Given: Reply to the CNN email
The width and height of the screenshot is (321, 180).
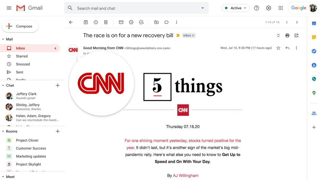Looking at the screenshot, I should click(x=287, y=48).
